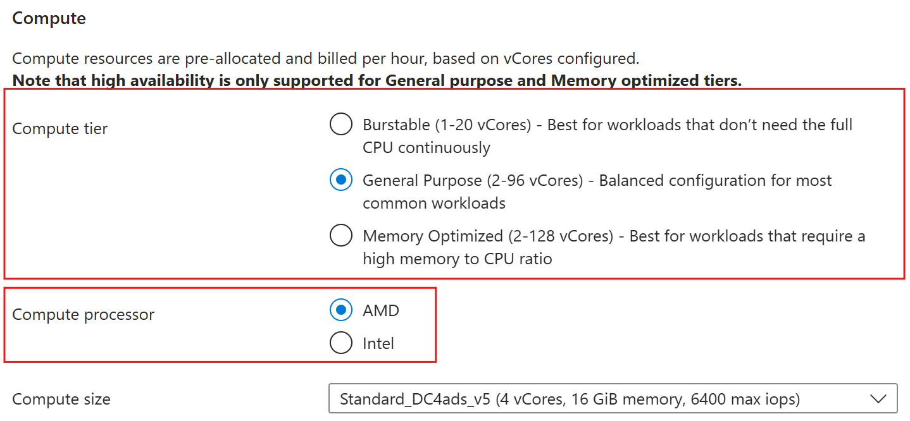Click the 'high memory to CPU ratio' line
This screenshot has height=421, width=910.
pyautogui.click(x=458, y=259)
